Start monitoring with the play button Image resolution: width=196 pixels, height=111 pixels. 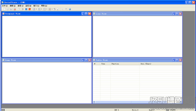23,9
